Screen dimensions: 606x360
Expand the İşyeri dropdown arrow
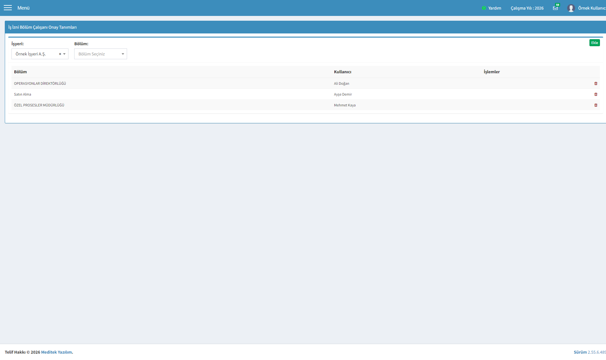(64, 54)
